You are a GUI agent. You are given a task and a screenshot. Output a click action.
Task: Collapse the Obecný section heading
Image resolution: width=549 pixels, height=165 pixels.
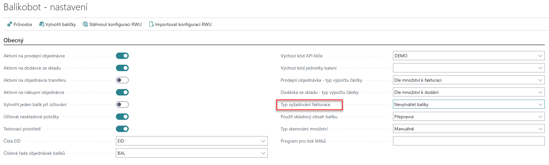13,40
